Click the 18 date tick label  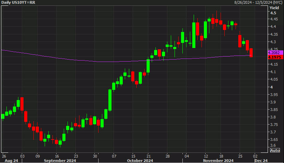click(x=221, y=156)
